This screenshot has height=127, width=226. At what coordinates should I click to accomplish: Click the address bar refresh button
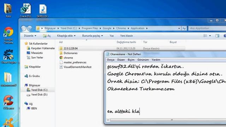(184, 28)
